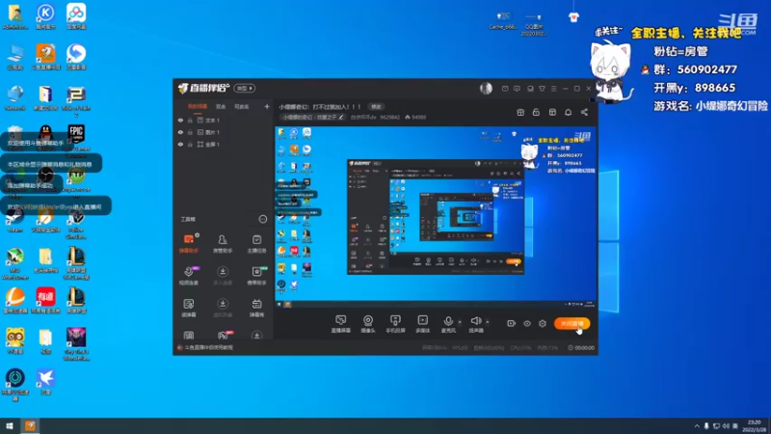Add the 摄像头 webcam source
Viewport: 771px width, 434px height.
coord(368,324)
